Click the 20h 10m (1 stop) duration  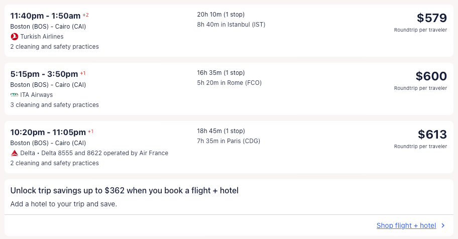point(221,14)
